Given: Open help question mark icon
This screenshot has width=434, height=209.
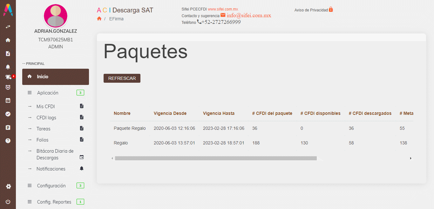Looking at the screenshot, I should coord(8,141).
